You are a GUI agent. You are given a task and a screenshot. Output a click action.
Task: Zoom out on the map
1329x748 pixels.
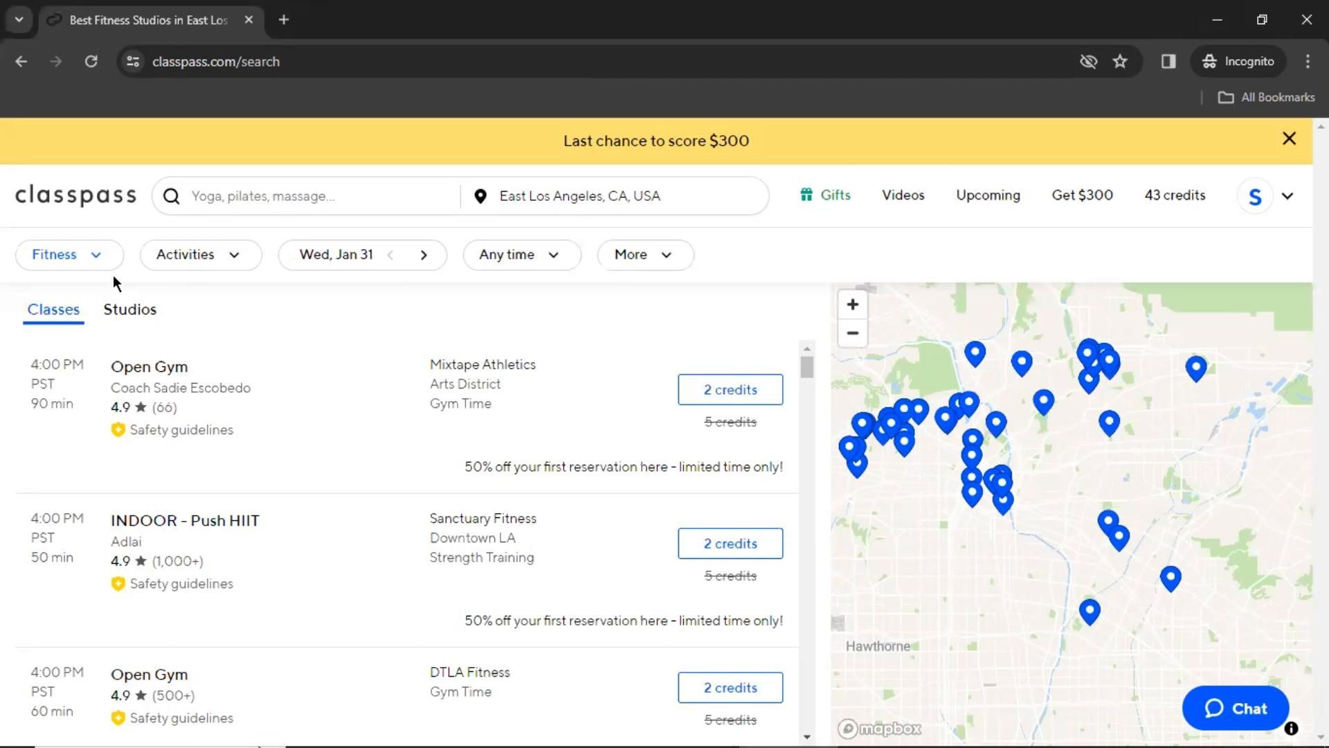[x=852, y=333]
